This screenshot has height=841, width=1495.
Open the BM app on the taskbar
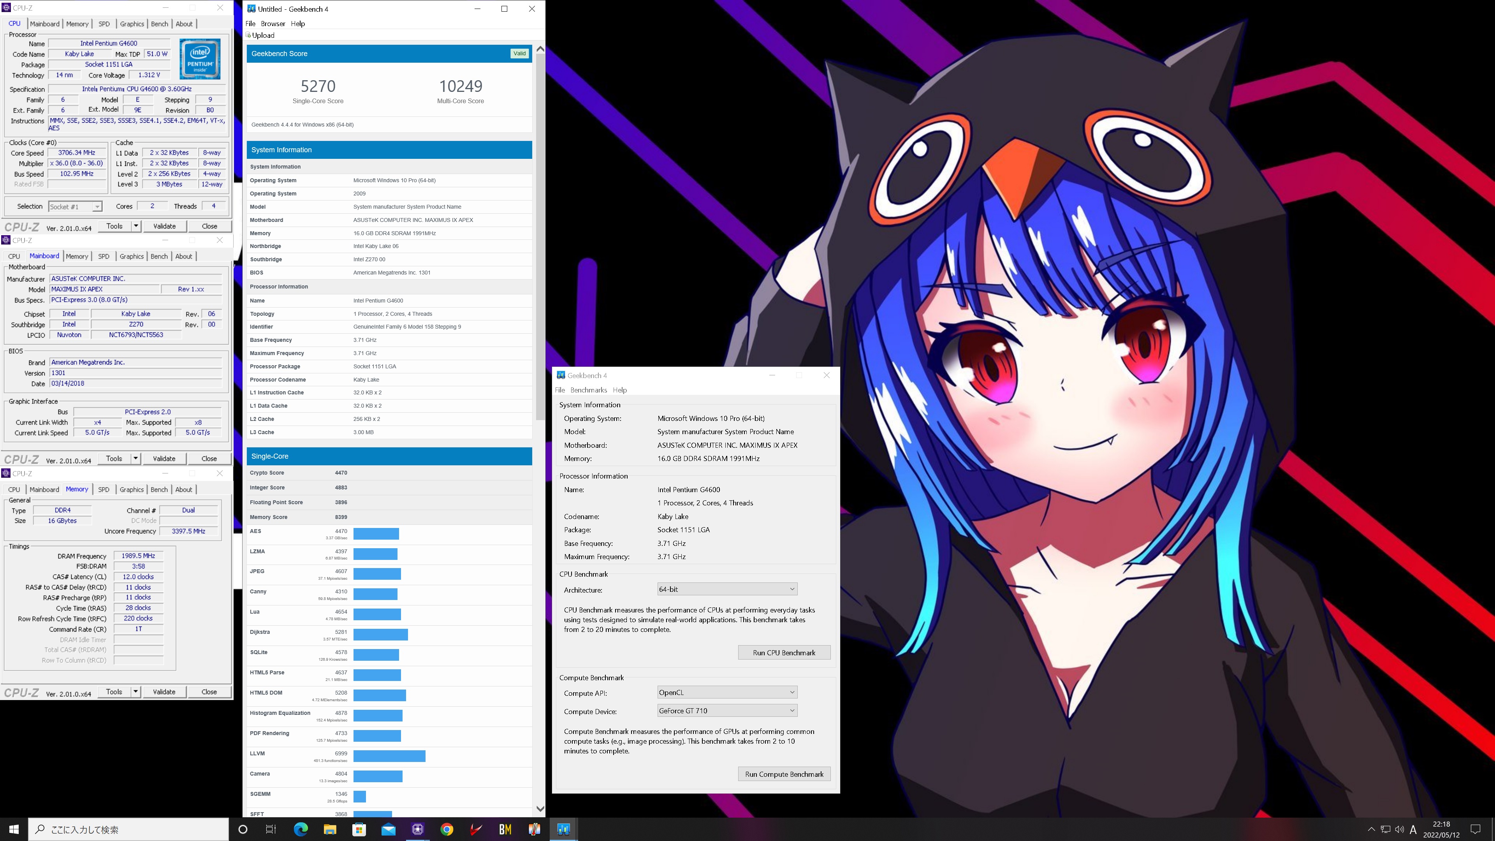[x=505, y=829]
